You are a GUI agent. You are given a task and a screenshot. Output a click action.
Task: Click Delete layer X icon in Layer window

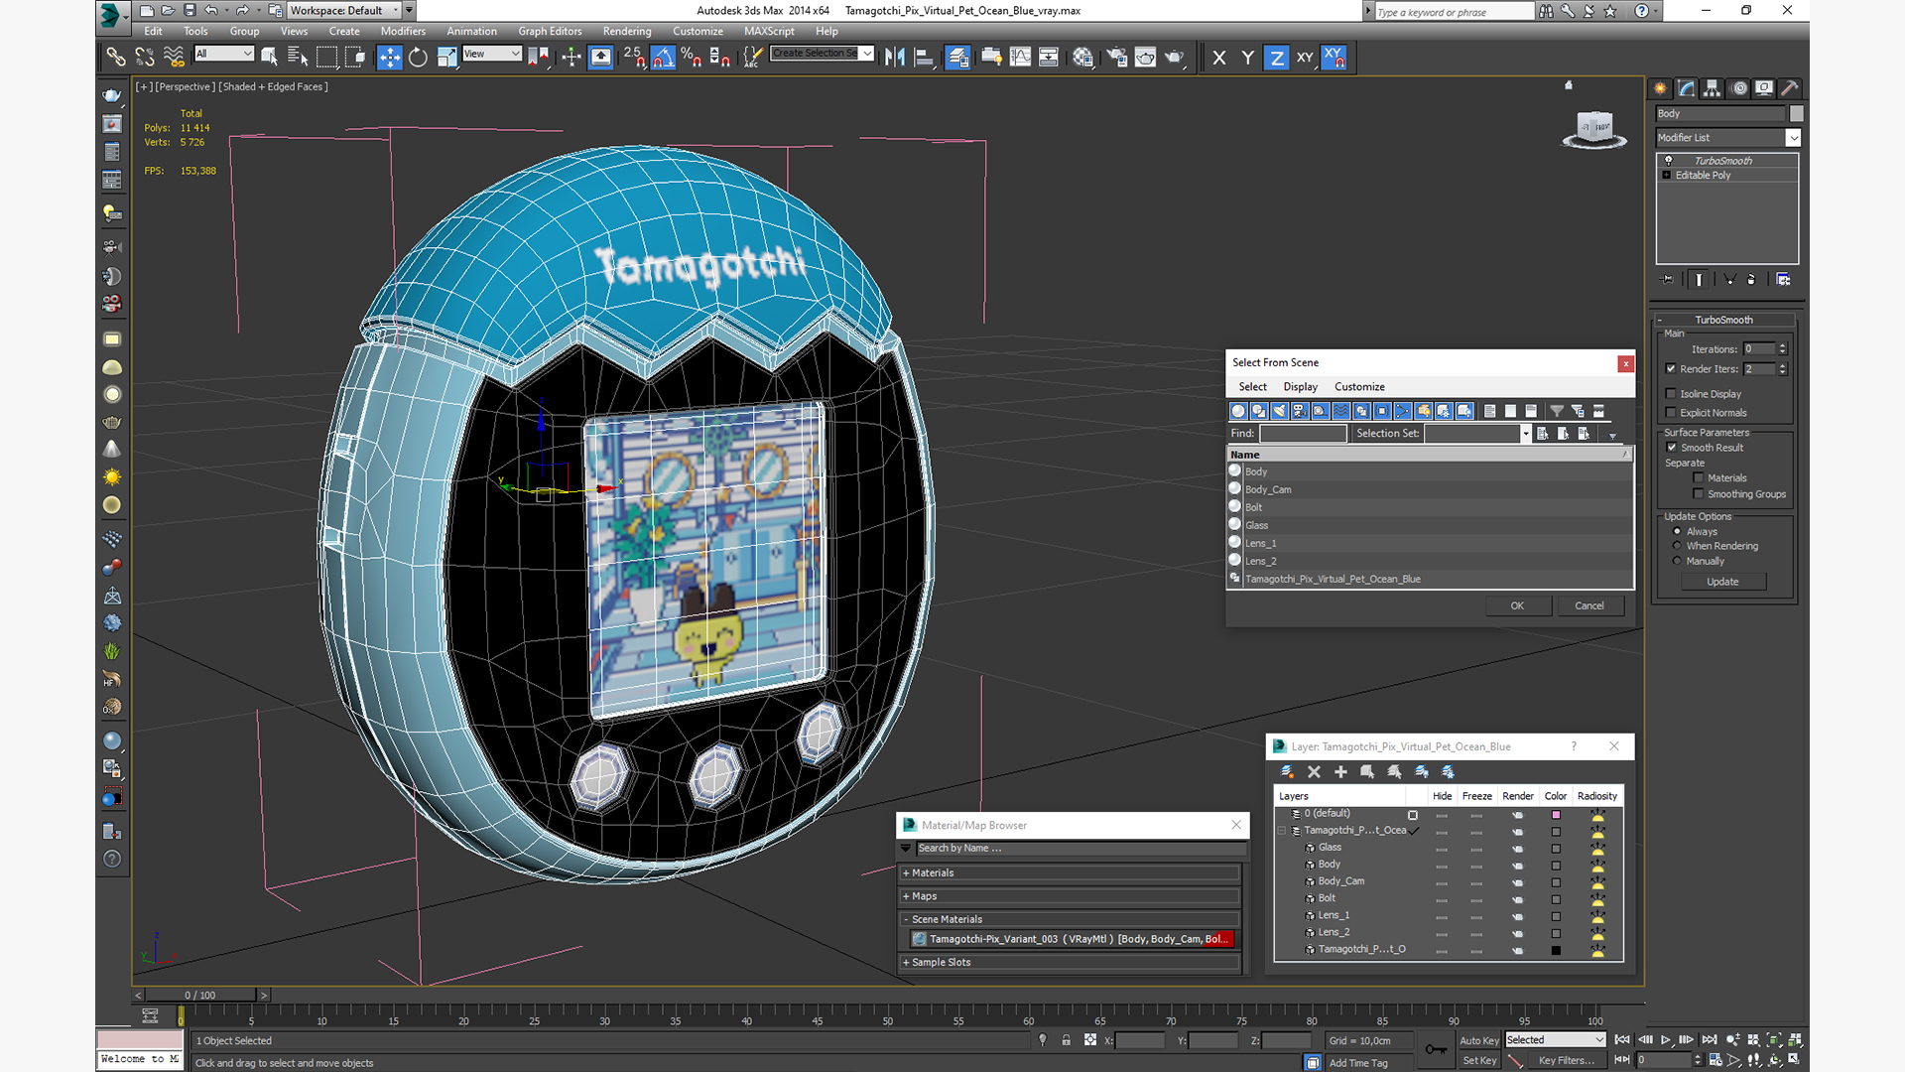pyautogui.click(x=1314, y=771)
